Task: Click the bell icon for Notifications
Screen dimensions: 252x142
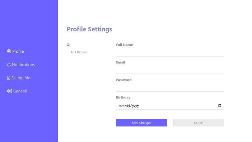Action: point(9,65)
